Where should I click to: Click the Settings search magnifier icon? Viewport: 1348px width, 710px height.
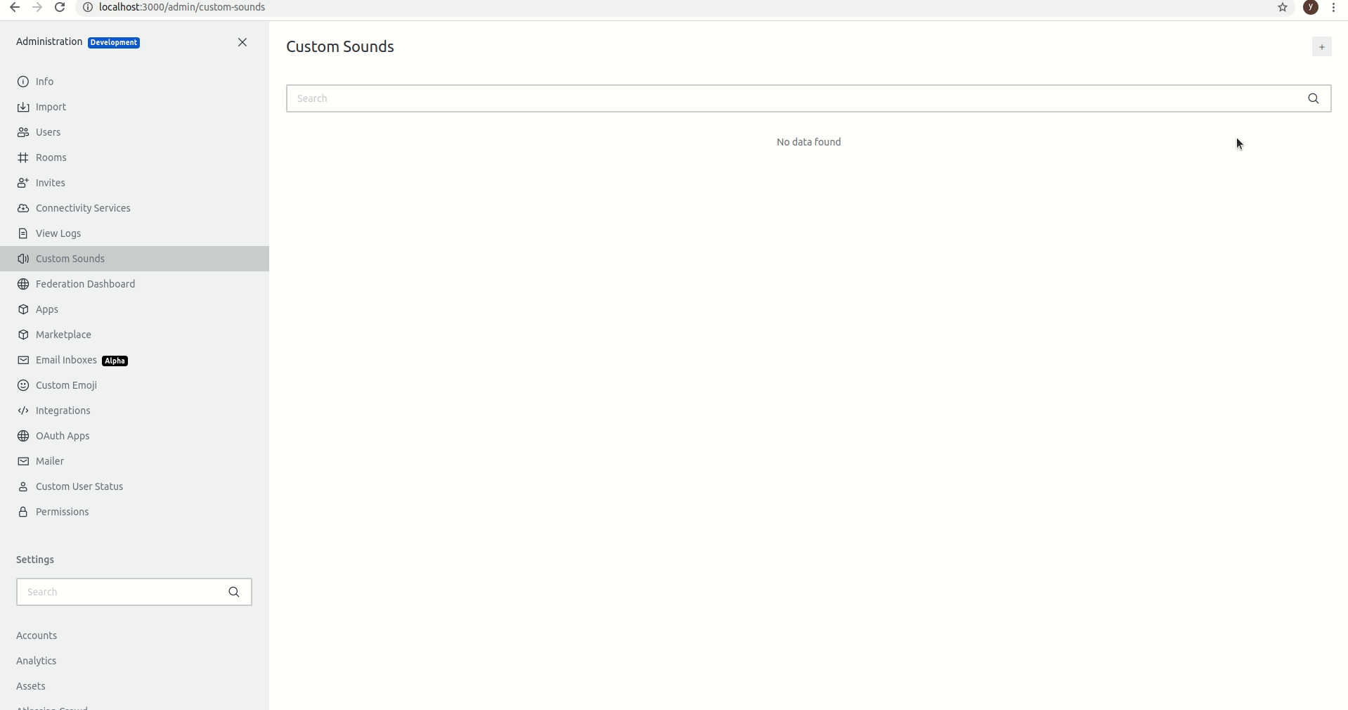[x=234, y=592]
